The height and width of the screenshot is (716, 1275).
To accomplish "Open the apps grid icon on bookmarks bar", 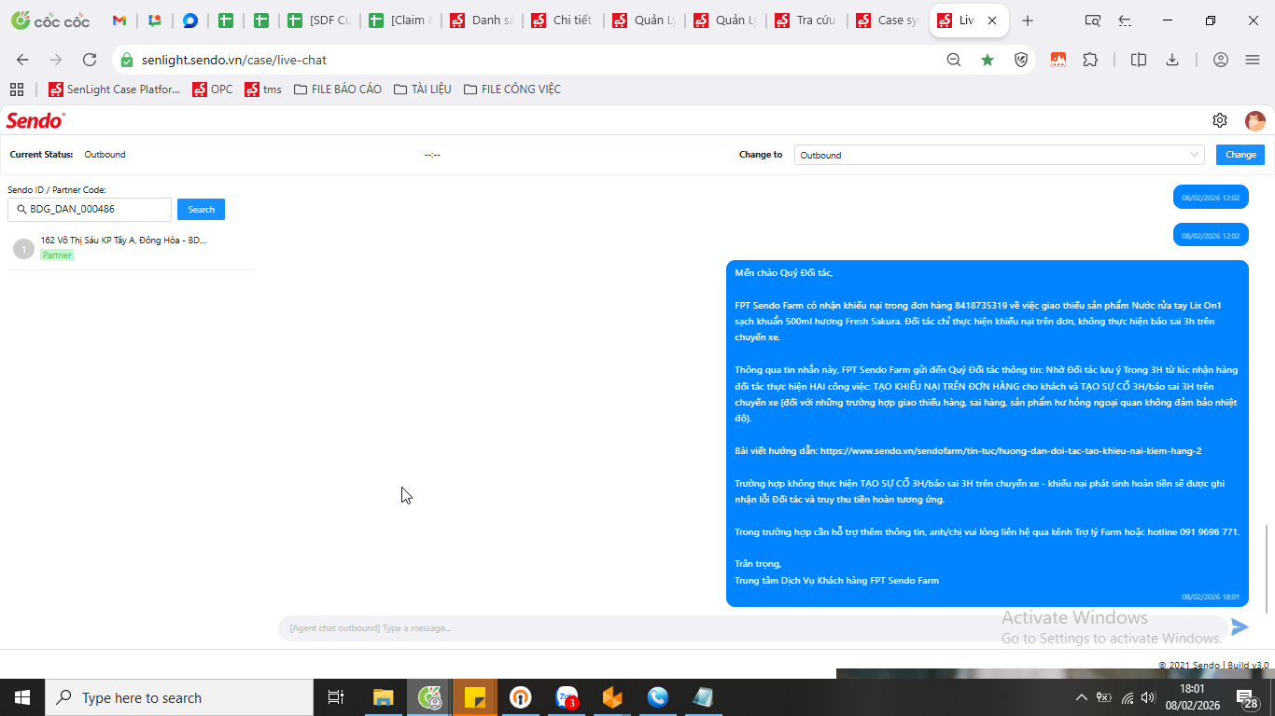I will [16, 89].
